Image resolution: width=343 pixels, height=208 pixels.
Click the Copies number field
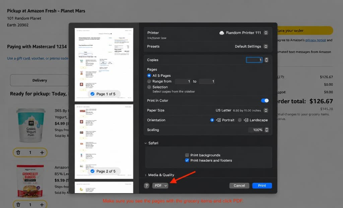pos(254,60)
